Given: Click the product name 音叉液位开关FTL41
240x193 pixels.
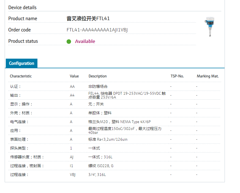Looking at the screenshot, I should click(x=88, y=19).
